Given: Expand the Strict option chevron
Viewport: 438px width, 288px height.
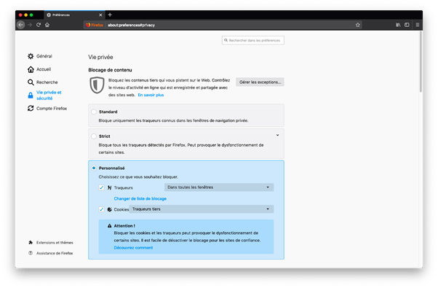Looking at the screenshot, I should pyautogui.click(x=277, y=135).
